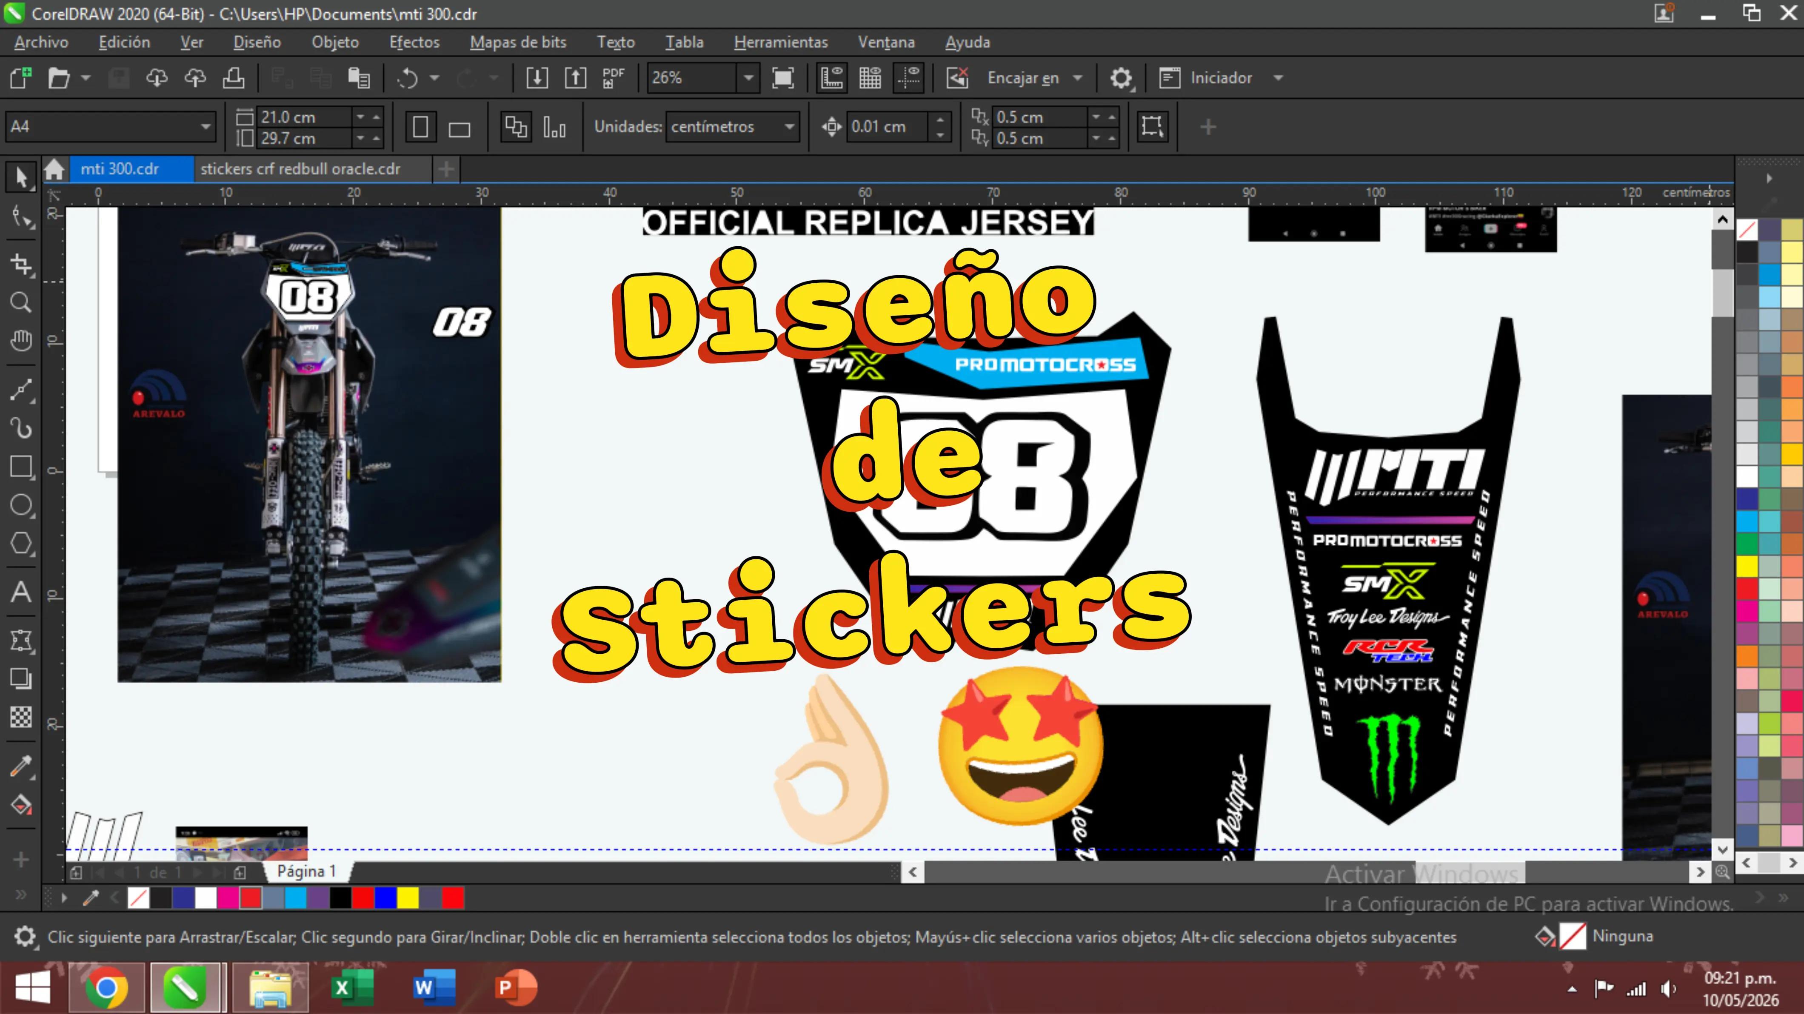Pick magenta swatch in document palette
The height and width of the screenshot is (1014, 1804).
click(x=228, y=898)
